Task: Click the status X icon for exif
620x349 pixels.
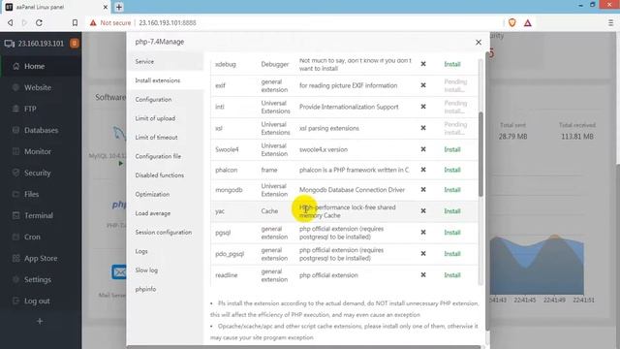Action: tap(423, 85)
